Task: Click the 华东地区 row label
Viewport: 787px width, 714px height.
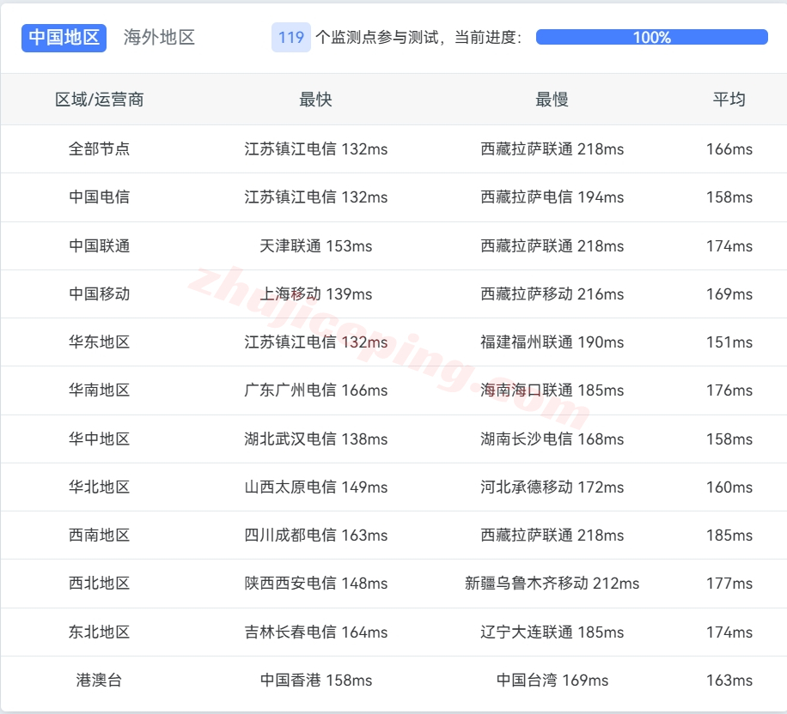Action: pyautogui.click(x=100, y=342)
